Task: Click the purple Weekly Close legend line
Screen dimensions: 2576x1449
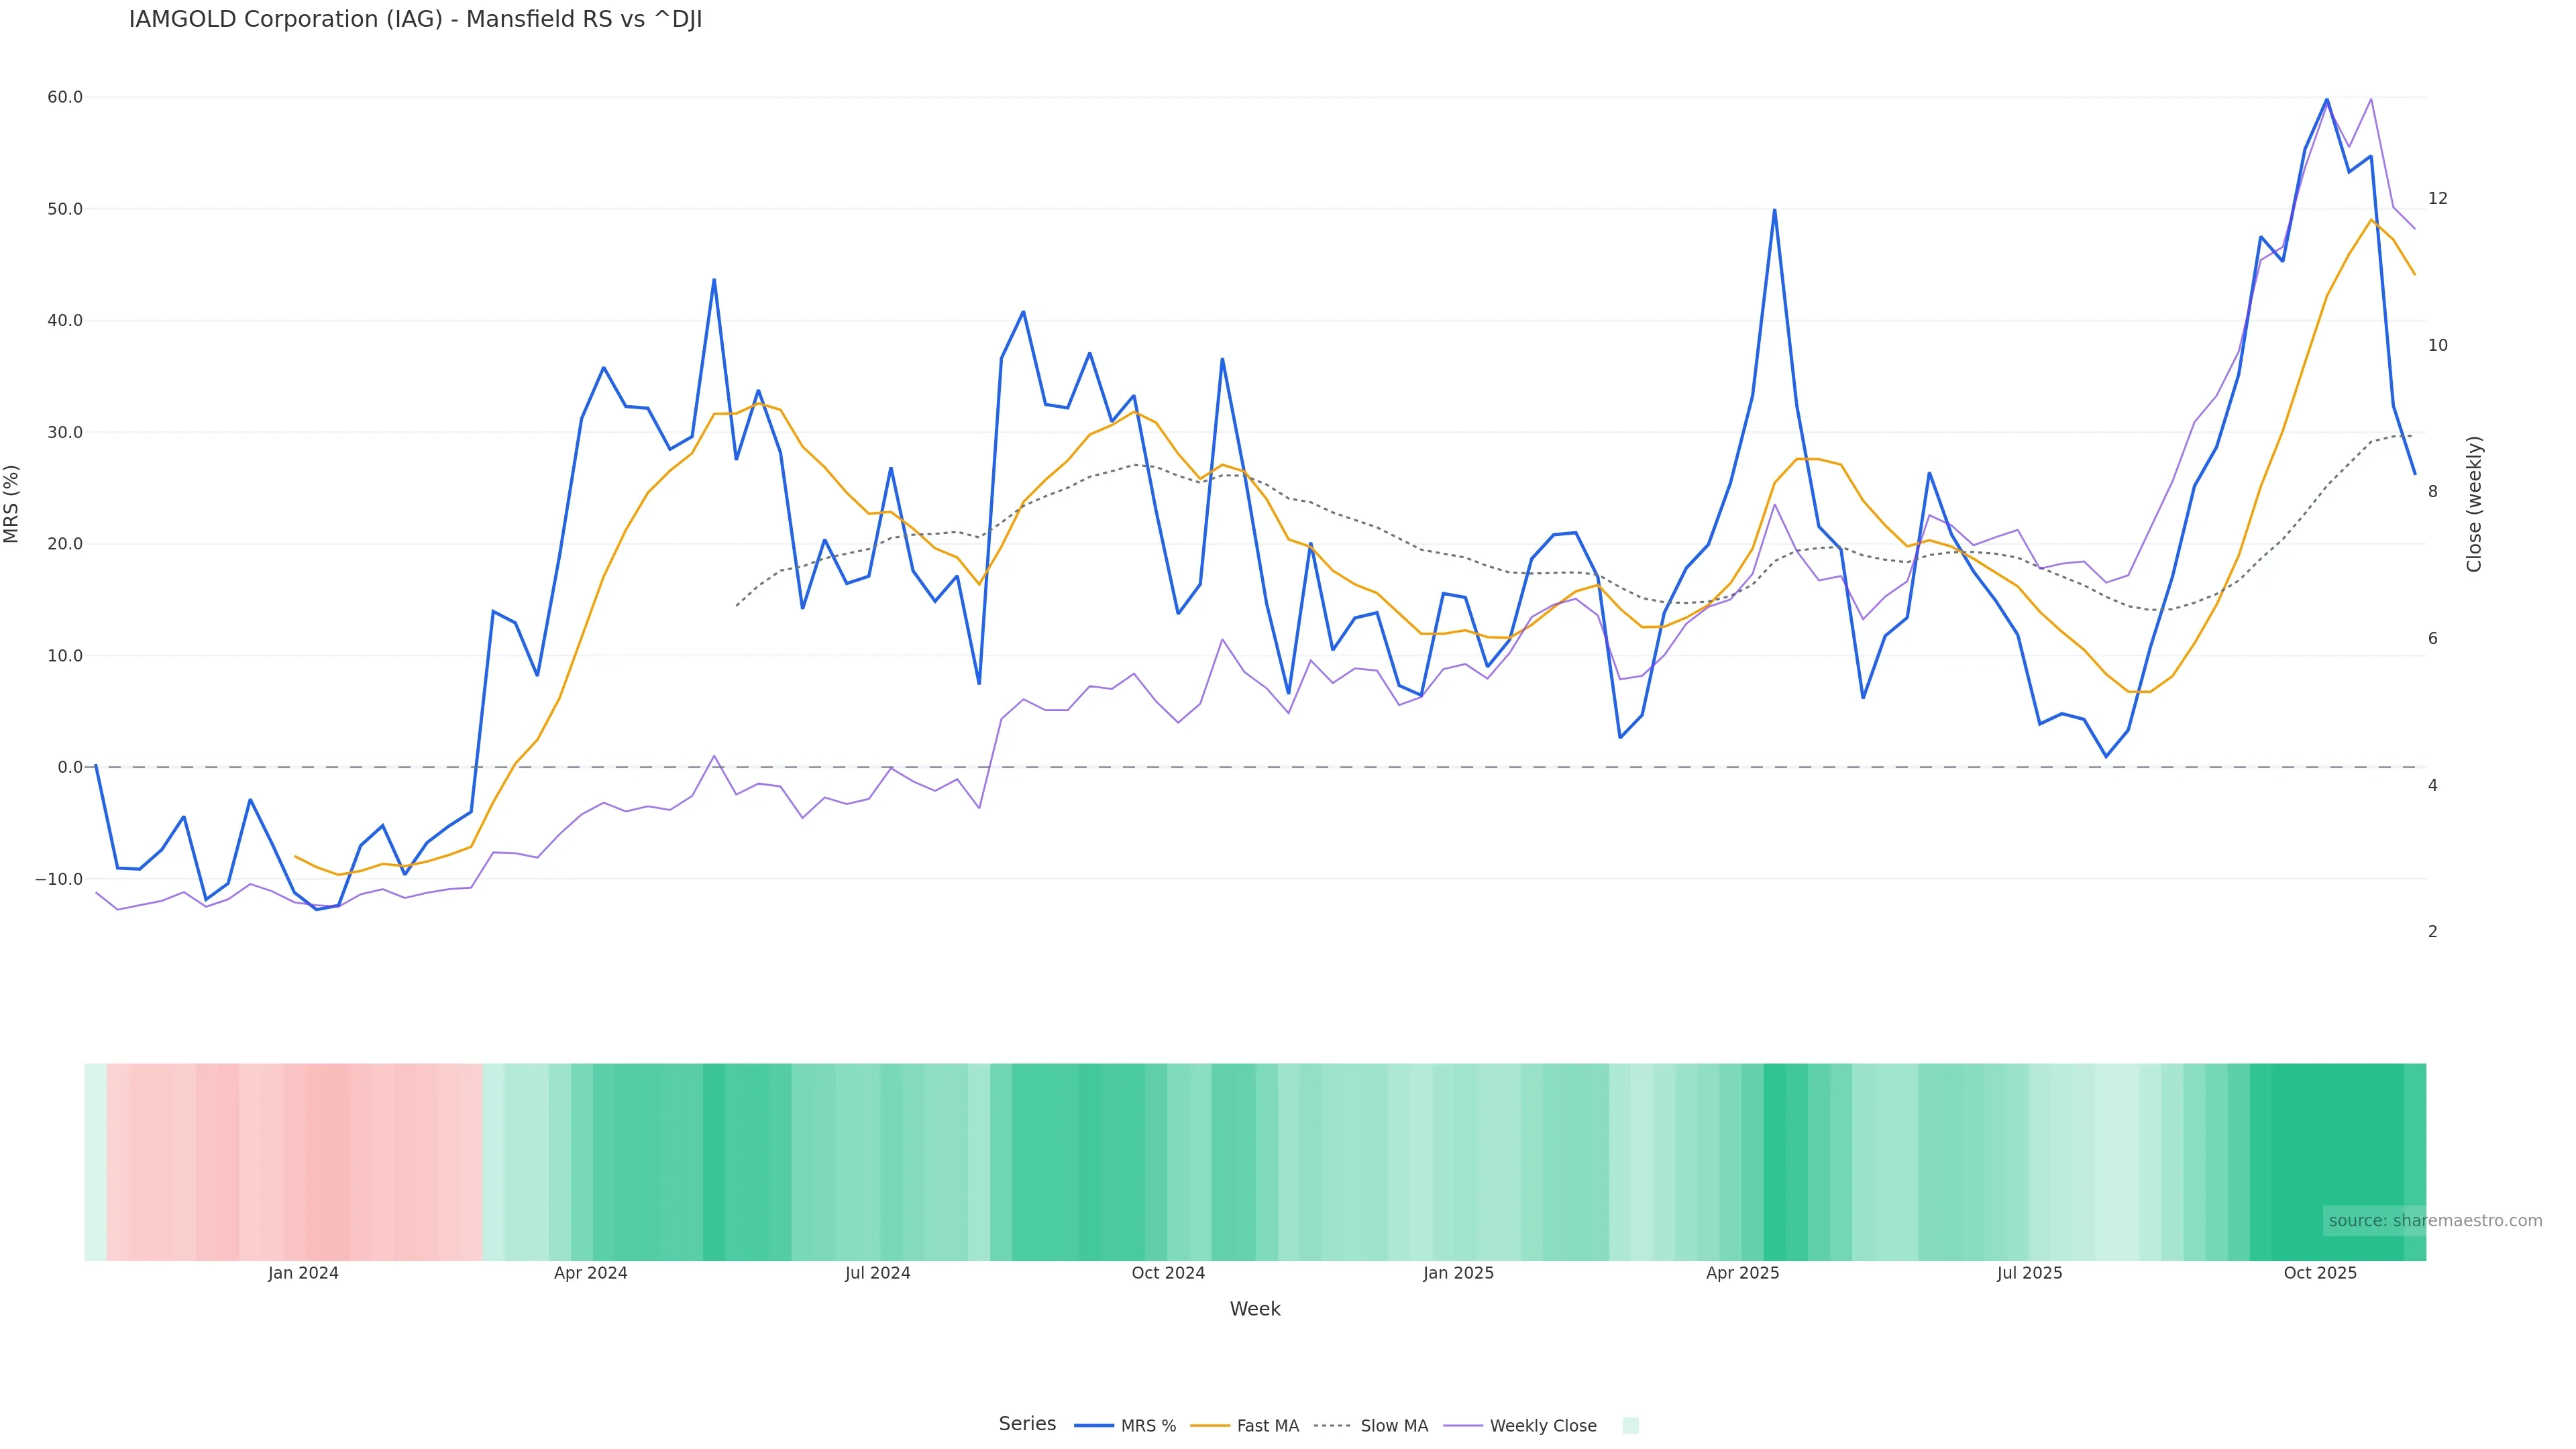Action: tap(1463, 1426)
